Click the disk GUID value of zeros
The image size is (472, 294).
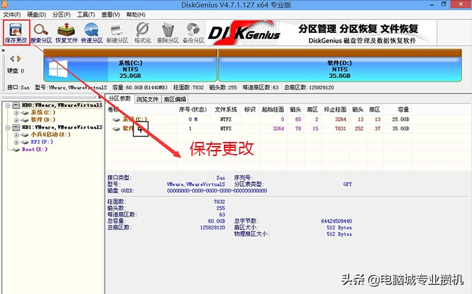(216, 190)
